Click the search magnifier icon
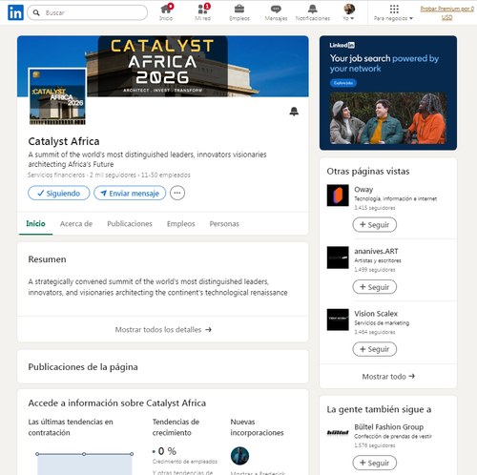 click(36, 12)
